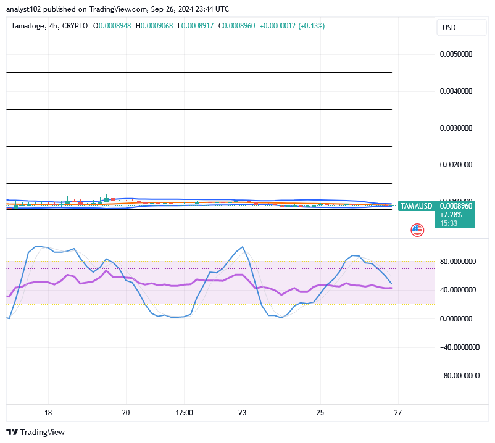Click the US flag market session icon

417,230
